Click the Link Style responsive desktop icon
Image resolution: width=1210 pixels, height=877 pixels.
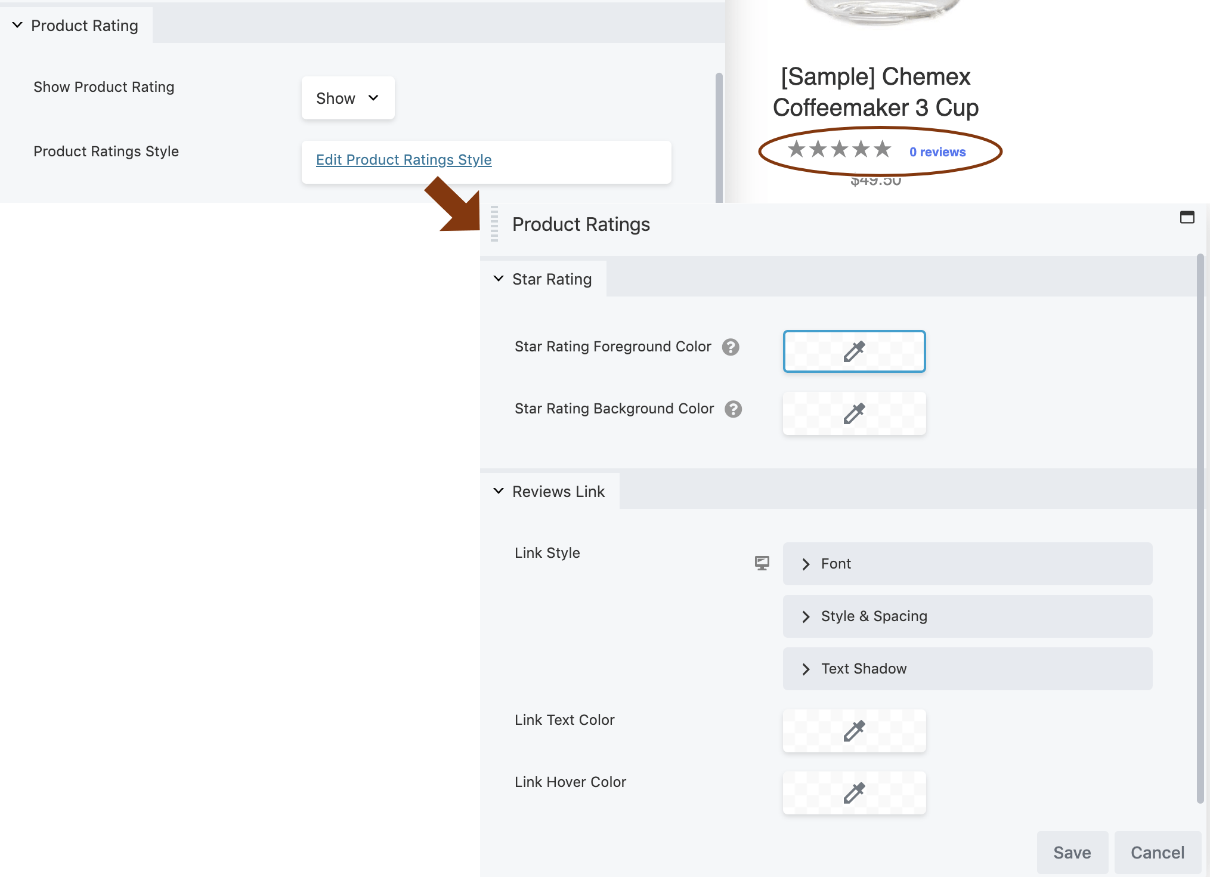click(x=762, y=563)
